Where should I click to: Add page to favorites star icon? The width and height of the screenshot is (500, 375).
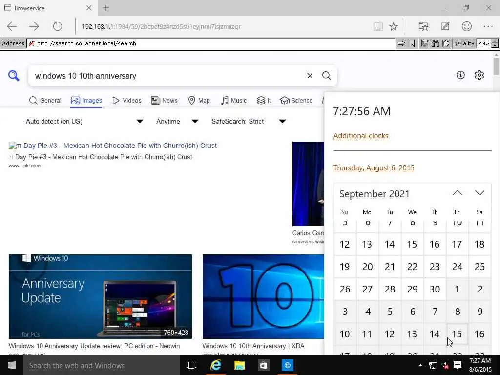click(x=394, y=26)
